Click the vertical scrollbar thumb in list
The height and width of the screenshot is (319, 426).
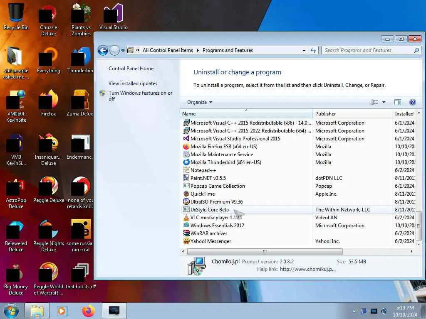(x=419, y=226)
